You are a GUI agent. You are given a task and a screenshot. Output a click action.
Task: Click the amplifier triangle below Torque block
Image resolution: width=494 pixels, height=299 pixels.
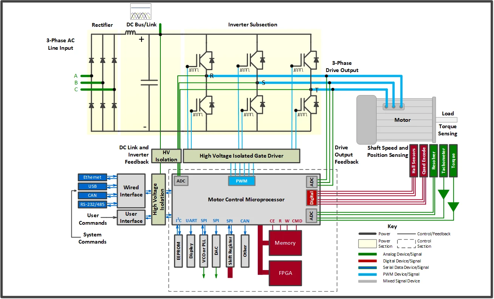[x=453, y=207]
